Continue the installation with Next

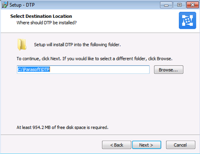(x=147, y=145)
